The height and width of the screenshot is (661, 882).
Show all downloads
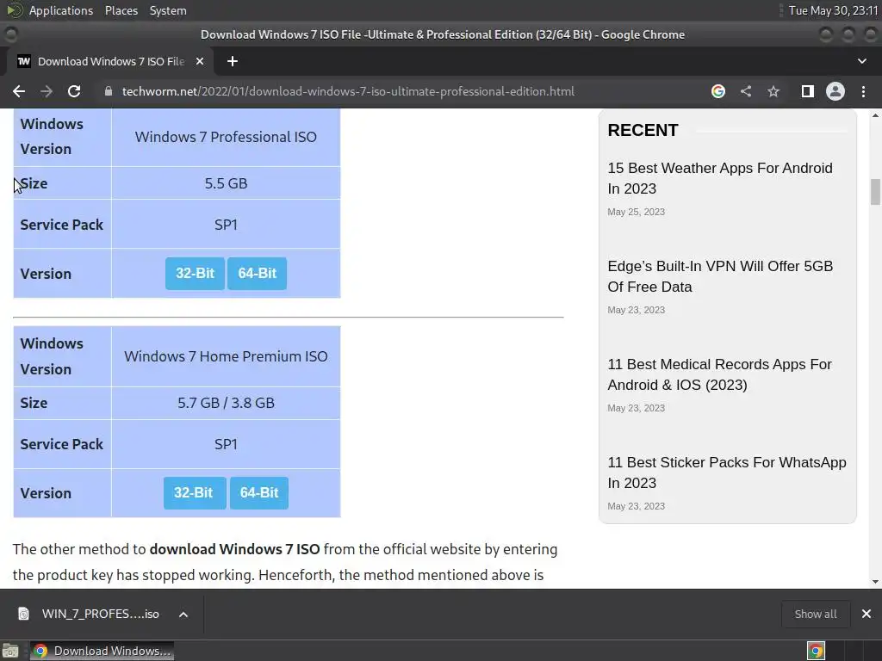[x=816, y=614]
